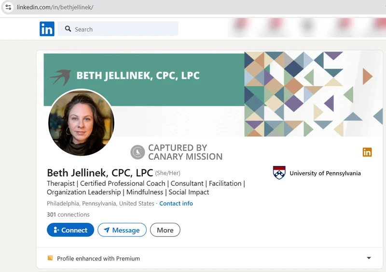Viewport: 386px width, 272px height.
Task: Click the Therapist headline text
Action: pos(146,188)
